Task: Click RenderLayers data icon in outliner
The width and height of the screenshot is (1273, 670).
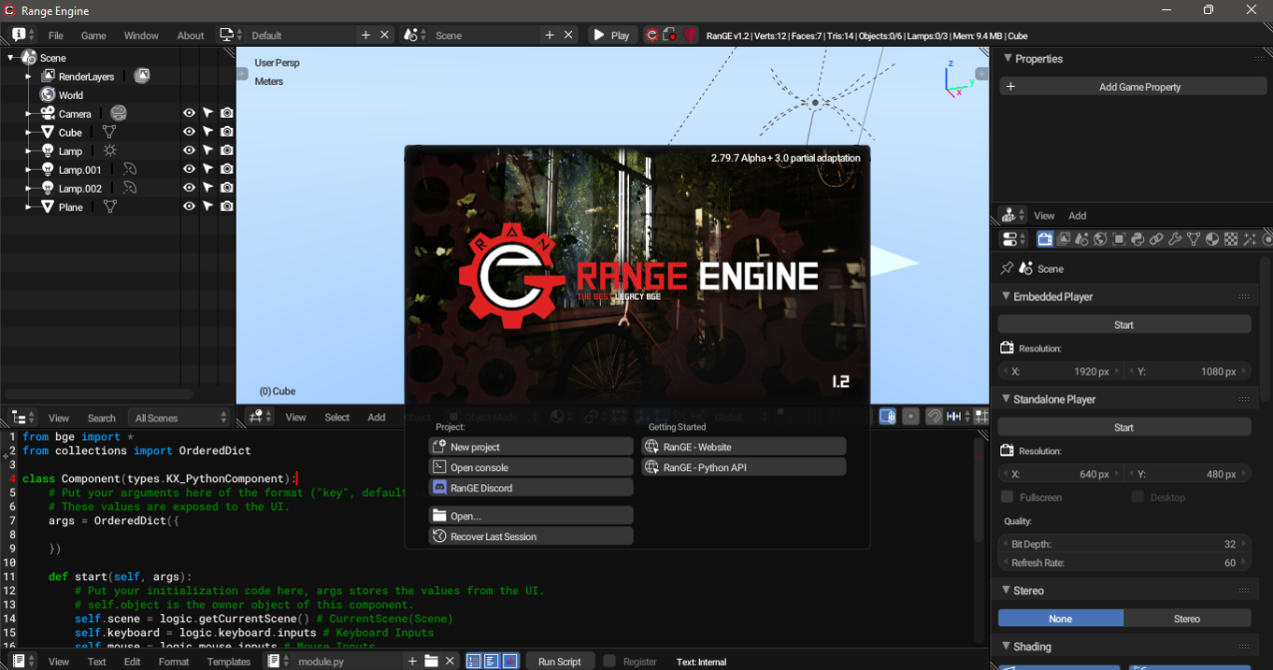Action: pos(142,76)
